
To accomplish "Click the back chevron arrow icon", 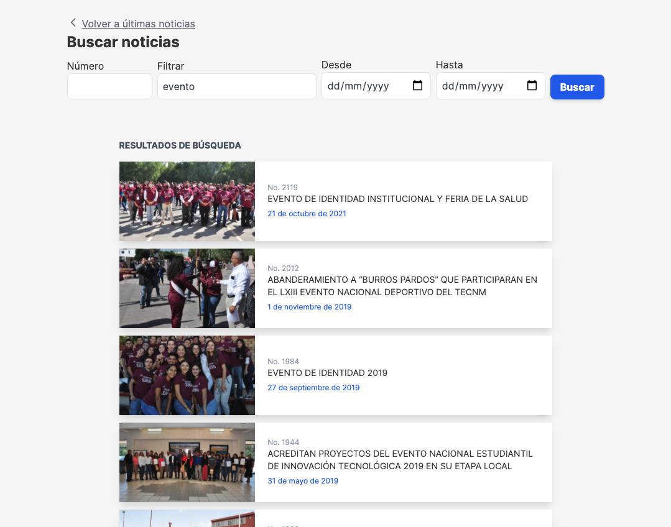I will [73, 22].
